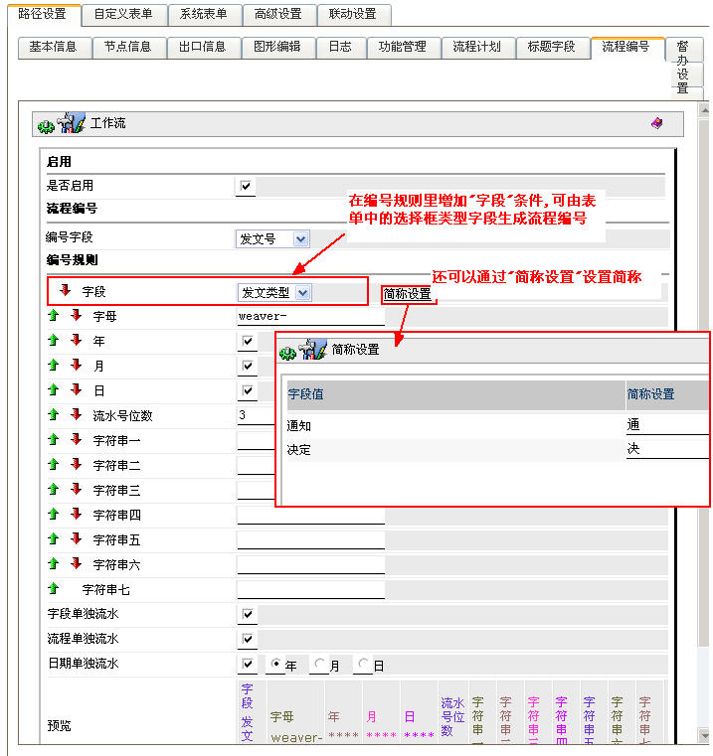
Task: Move 流水号位数 row down with red arrow
Action: tap(76, 414)
